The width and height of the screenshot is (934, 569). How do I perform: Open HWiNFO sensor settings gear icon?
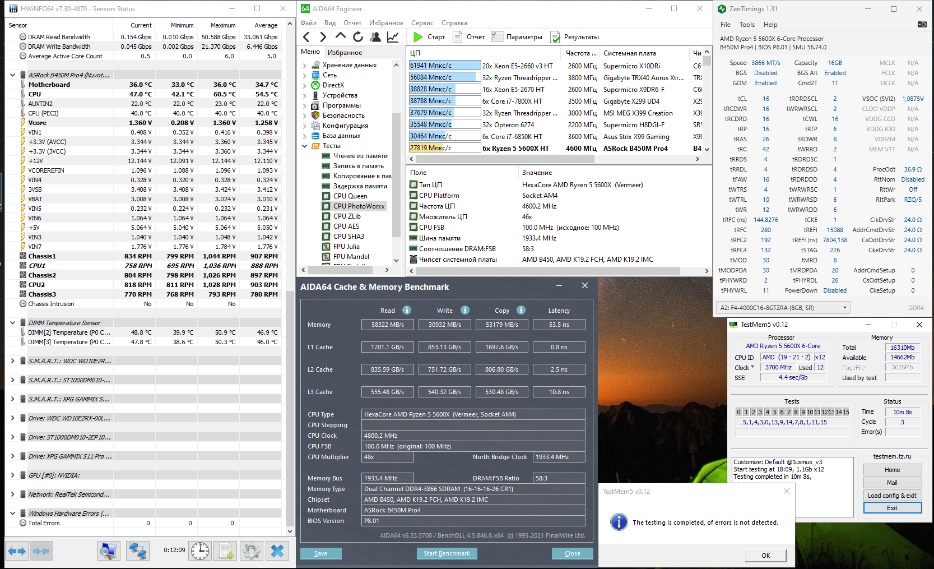pyautogui.click(x=252, y=551)
